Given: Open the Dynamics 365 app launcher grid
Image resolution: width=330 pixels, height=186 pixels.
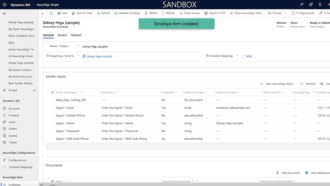Looking at the screenshot, I should (4, 5).
